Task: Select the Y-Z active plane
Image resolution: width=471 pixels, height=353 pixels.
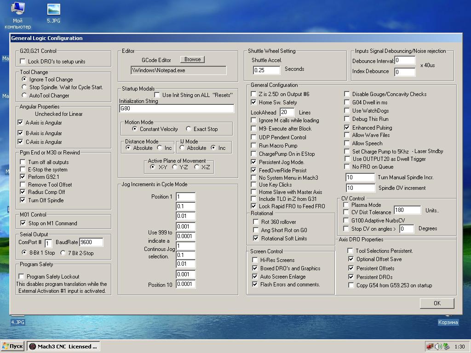Action: point(175,167)
